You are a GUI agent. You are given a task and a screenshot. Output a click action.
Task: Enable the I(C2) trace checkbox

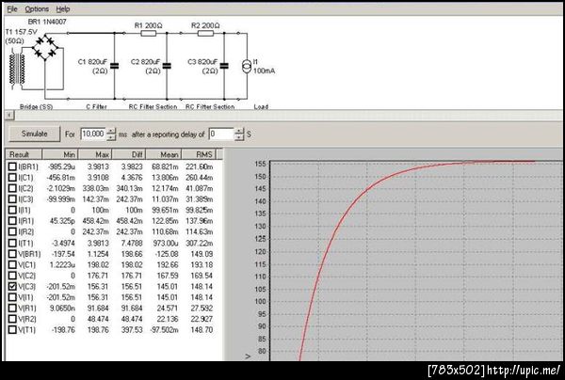[12, 188]
